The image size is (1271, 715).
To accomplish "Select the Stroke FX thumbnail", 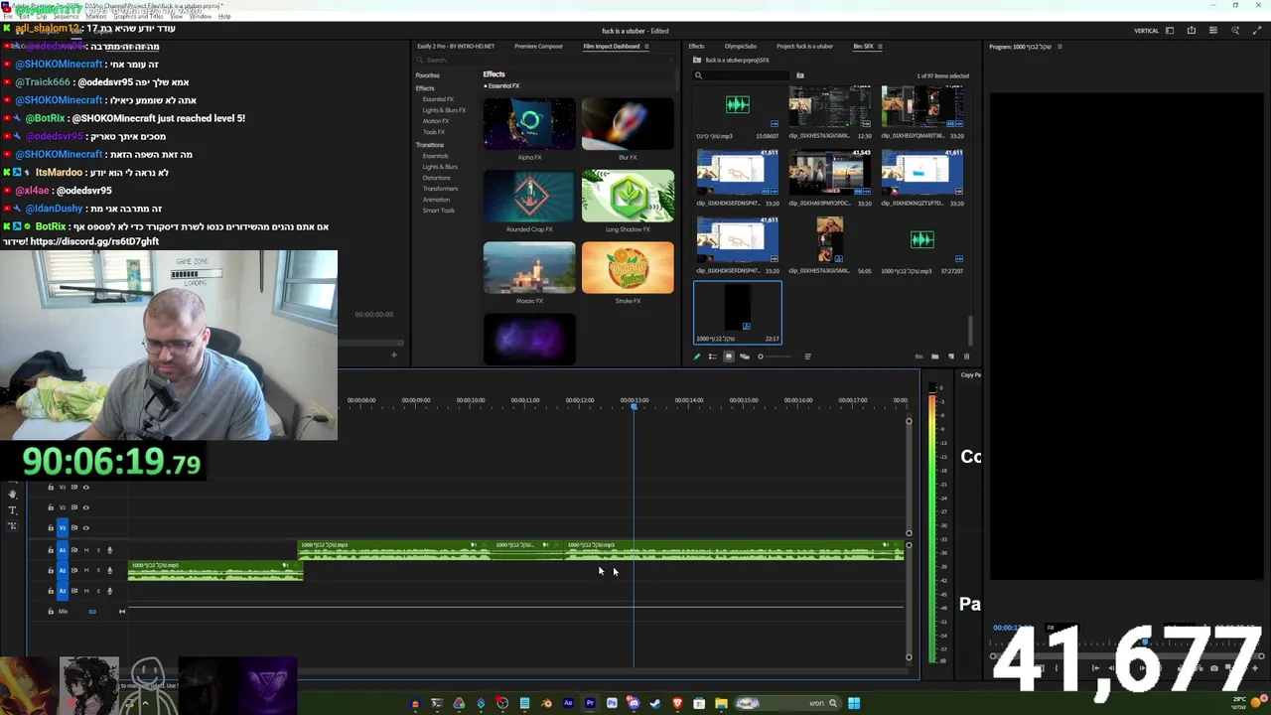I will click(628, 268).
